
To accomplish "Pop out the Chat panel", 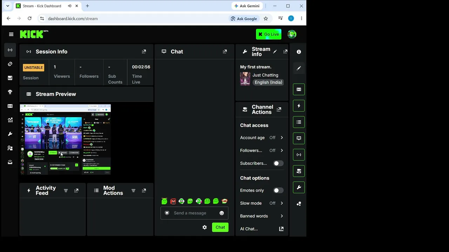I will tap(225, 51).
